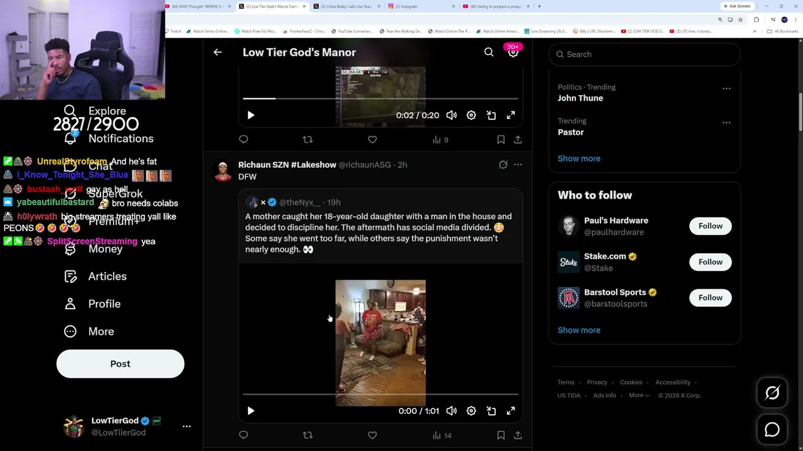This screenshot has width=803, height=451.
Task: Open more options for Pastor trend
Action: pyautogui.click(x=726, y=122)
